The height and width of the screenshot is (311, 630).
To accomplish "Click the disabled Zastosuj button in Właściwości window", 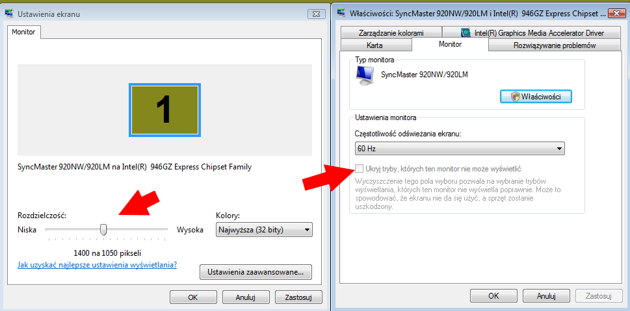I will [x=599, y=296].
